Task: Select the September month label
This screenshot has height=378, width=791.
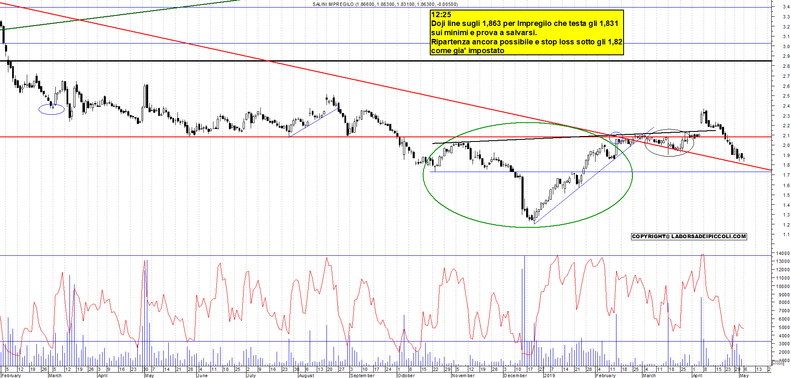Action: pyautogui.click(x=362, y=375)
